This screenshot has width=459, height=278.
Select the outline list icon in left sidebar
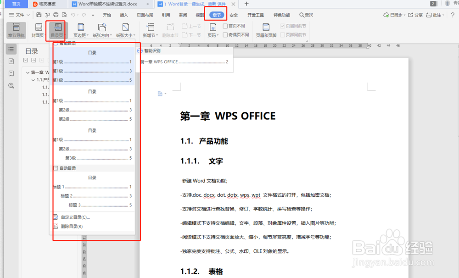click(x=11, y=49)
